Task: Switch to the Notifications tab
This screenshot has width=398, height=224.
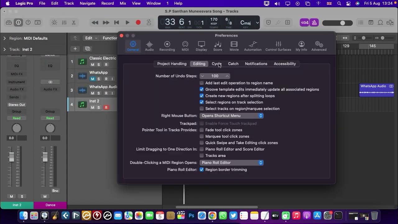Action: [256, 63]
